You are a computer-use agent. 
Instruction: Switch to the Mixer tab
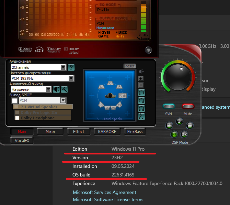click(50, 131)
